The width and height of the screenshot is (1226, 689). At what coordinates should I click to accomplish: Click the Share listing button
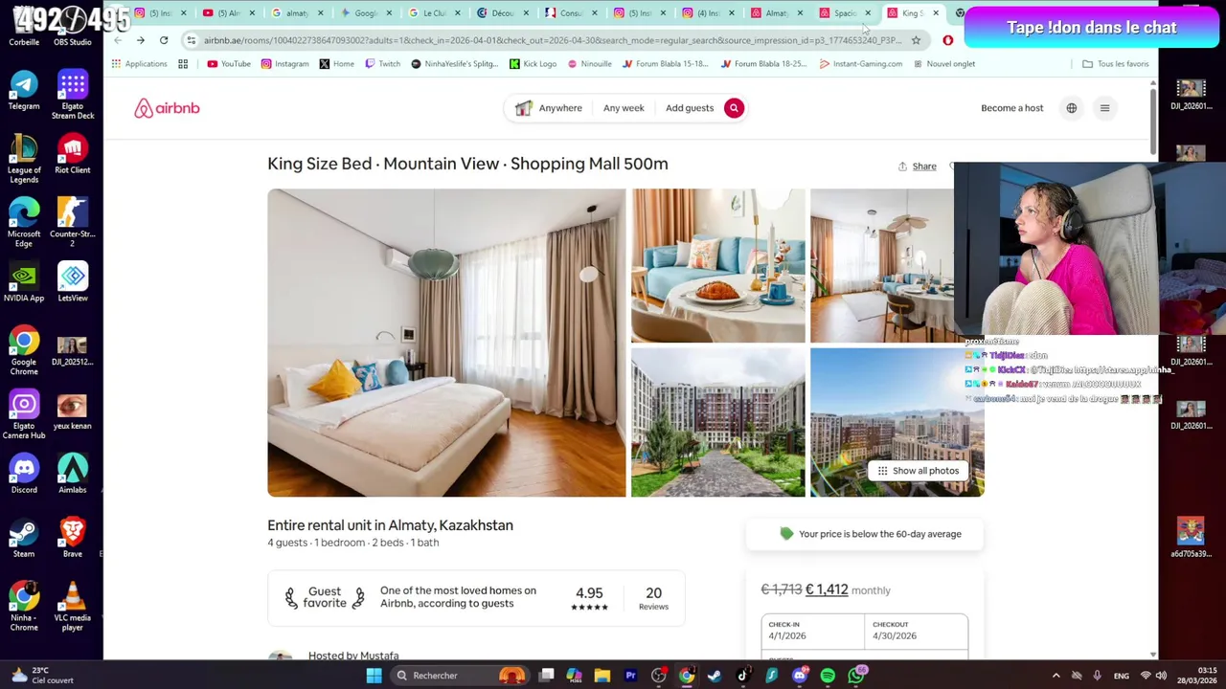[x=918, y=167]
